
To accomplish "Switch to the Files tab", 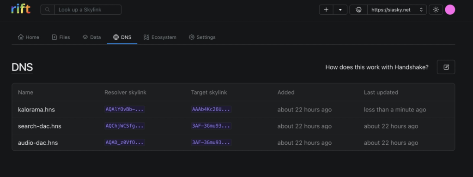I will pyautogui.click(x=61, y=37).
